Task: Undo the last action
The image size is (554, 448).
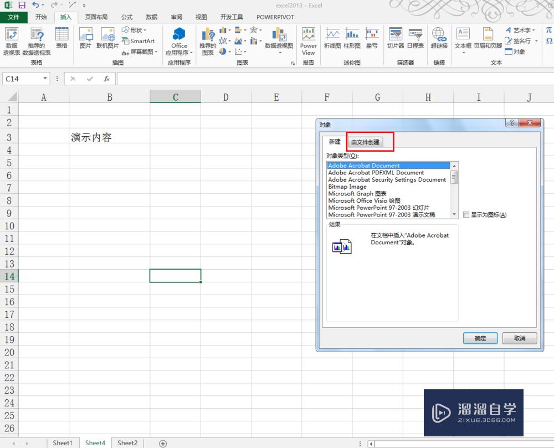Action: [35, 5]
